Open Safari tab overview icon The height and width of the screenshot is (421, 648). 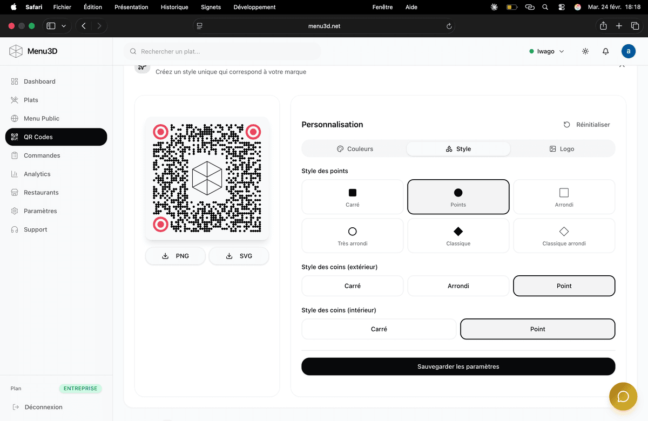(x=635, y=26)
